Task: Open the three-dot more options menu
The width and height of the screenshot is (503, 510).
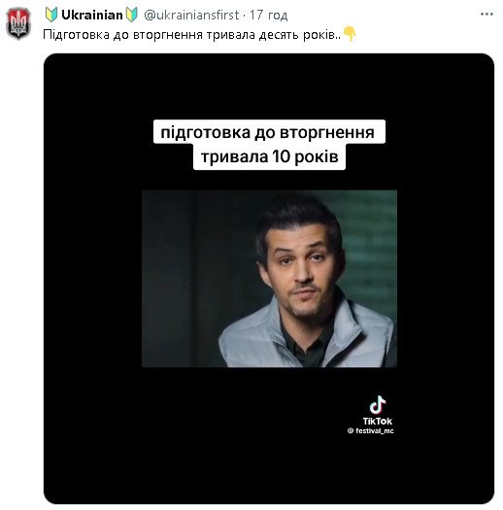Action: pyautogui.click(x=486, y=15)
